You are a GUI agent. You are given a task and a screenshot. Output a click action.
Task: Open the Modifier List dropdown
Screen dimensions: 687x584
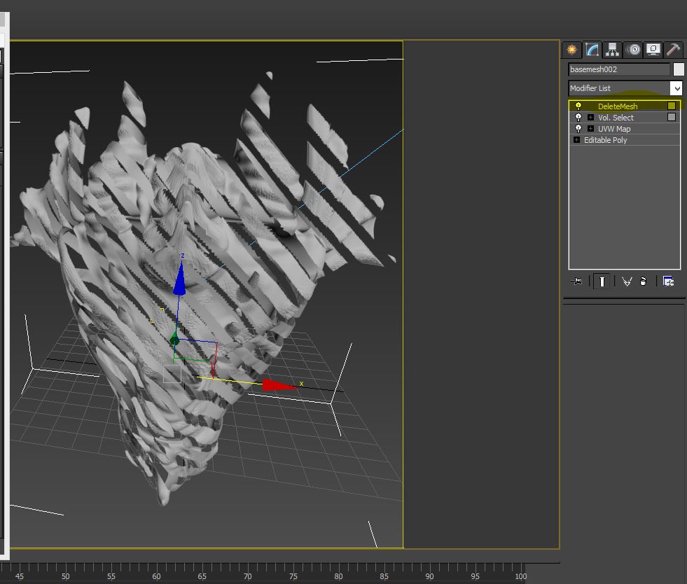[x=676, y=88]
